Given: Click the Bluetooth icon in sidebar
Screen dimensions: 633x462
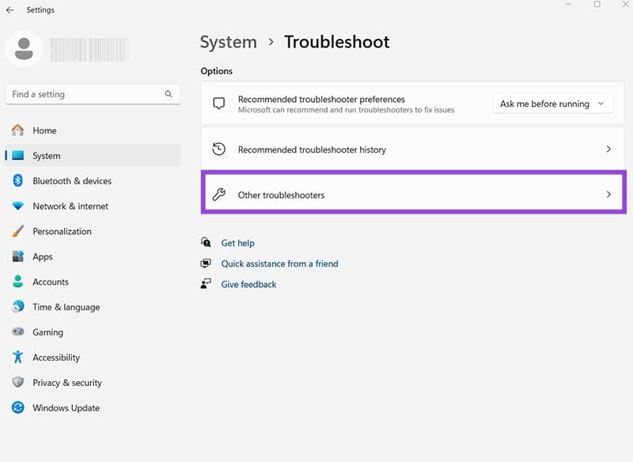Looking at the screenshot, I should point(17,180).
